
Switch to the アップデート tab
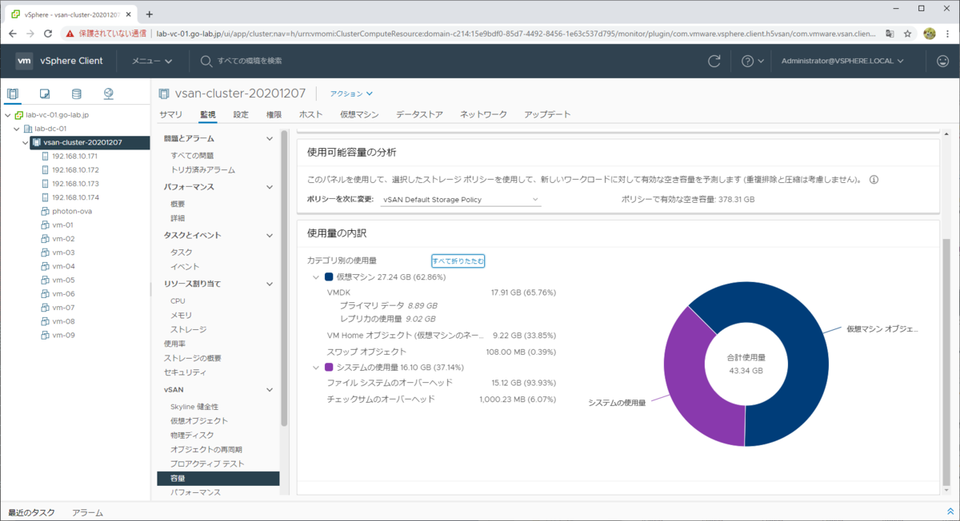pyautogui.click(x=547, y=114)
